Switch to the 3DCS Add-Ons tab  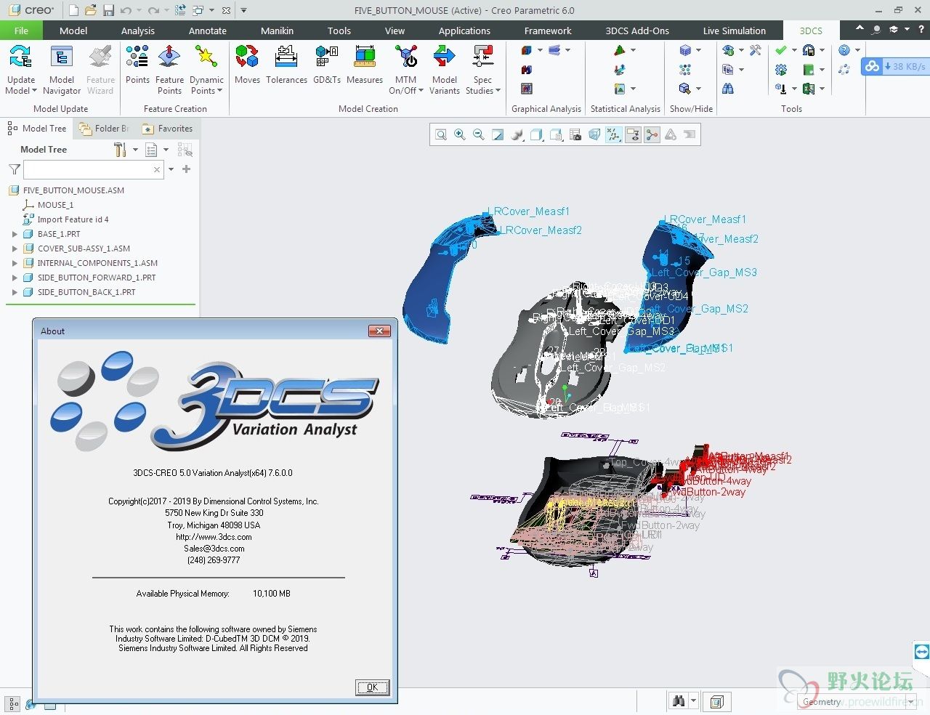pos(637,31)
